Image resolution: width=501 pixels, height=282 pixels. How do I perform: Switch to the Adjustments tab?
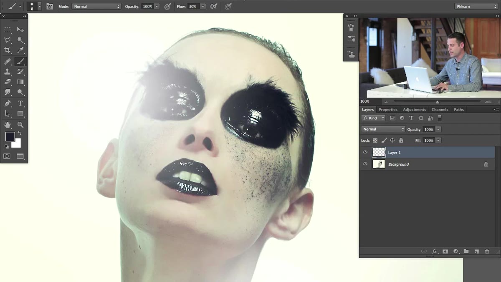coord(414,109)
